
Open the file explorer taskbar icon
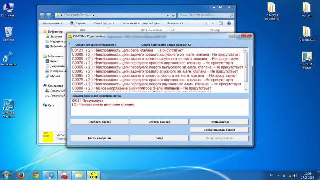(x=79, y=175)
